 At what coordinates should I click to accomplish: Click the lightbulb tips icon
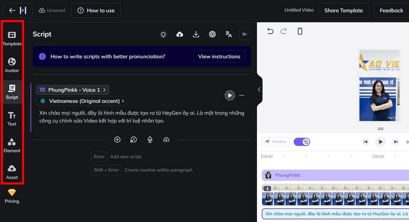coord(163,34)
